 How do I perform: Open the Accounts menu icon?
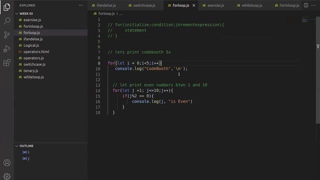pos(6,162)
